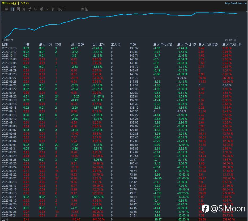Click the 路径 path tab

click(84, 9)
